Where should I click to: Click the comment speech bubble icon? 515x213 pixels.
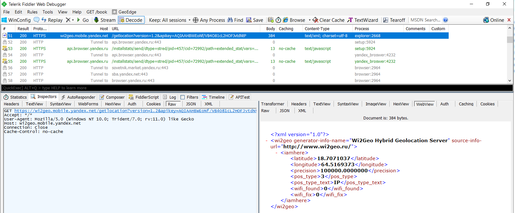coord(37,20)
